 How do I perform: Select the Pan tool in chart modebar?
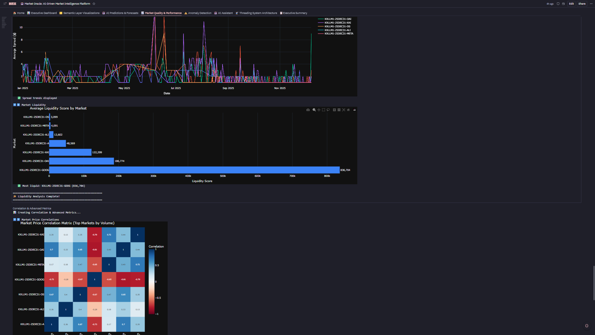click(x=319, y=110)
